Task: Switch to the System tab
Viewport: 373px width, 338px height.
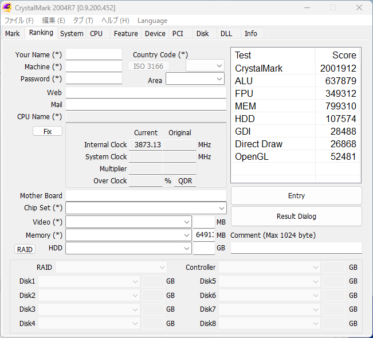Action: (x=72, y=33)
